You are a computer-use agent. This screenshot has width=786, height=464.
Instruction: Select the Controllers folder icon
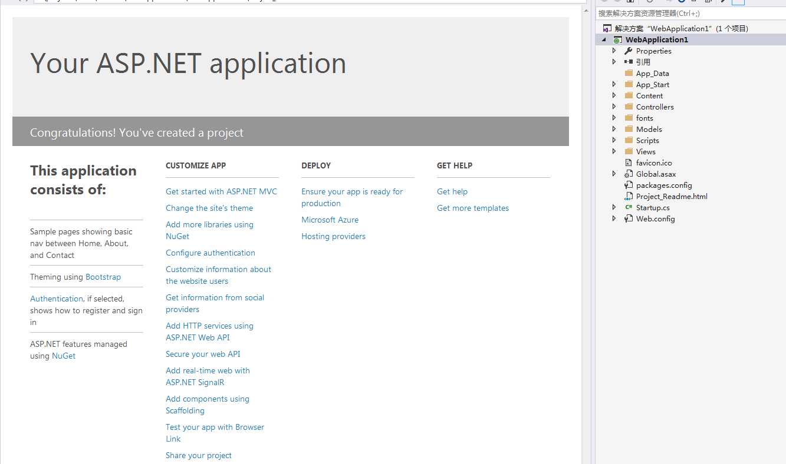coord(628,107)
